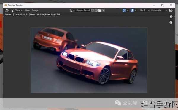Screen dimensions: 178x110
Task: Close the Blender Render window
Action: tap(171, 5)
